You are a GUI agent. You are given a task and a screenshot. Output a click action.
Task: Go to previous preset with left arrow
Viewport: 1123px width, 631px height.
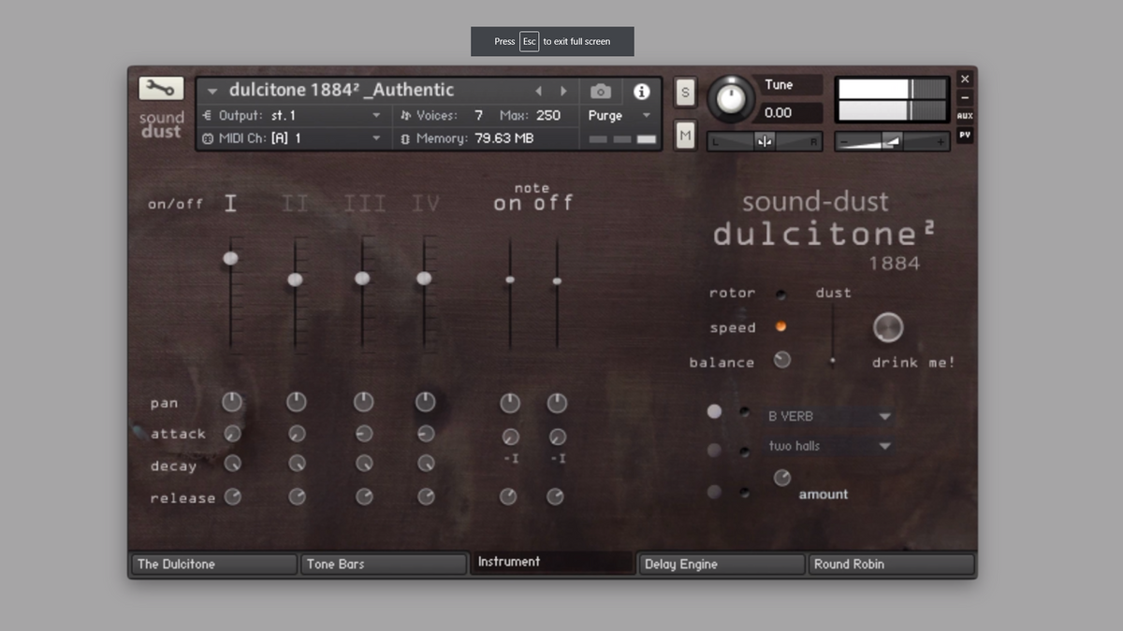tap(538, 91)
